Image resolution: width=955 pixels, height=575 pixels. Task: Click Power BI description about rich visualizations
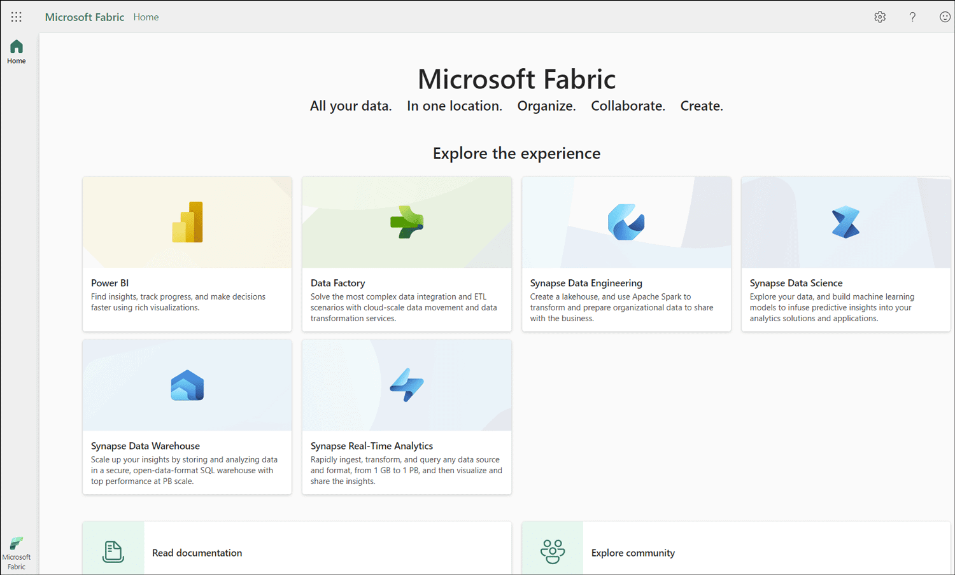coord(178,302)
